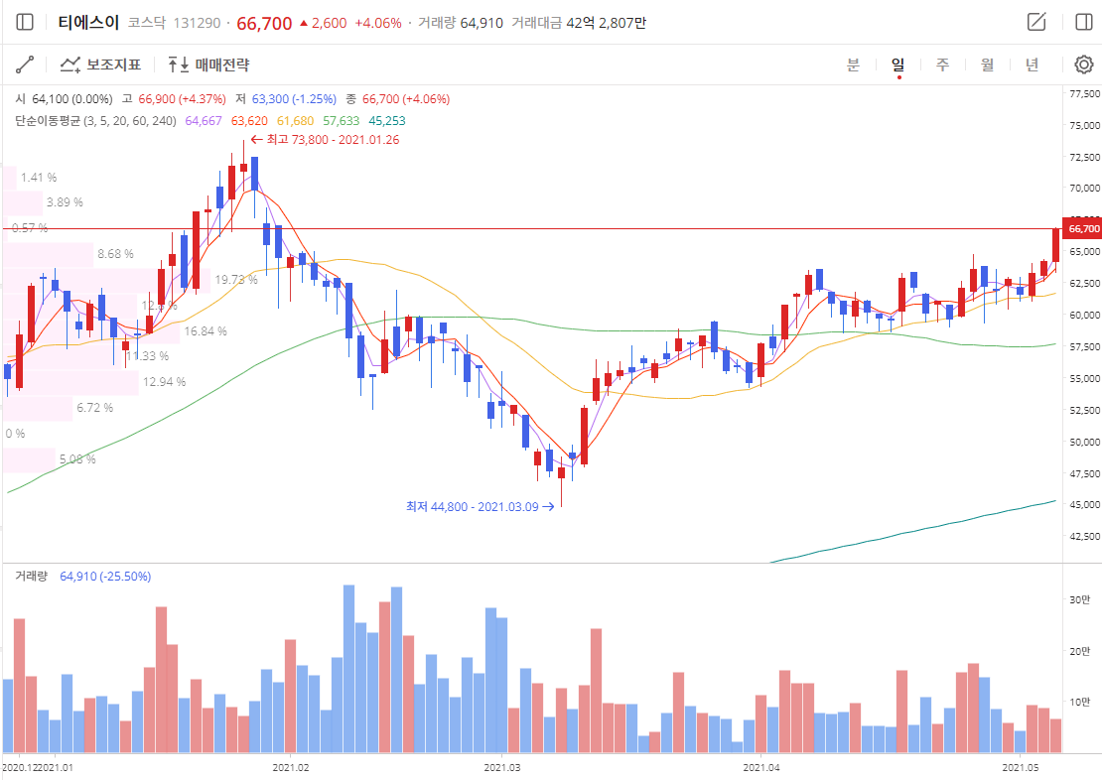The height and width of the screenshot is (780, 1102).
Task: Open 매매전략 trading strategy menu
Action: tap(208, 65)
